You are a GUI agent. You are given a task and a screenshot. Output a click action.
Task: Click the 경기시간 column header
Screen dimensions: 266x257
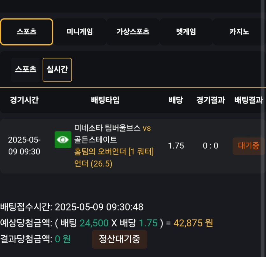24,100
